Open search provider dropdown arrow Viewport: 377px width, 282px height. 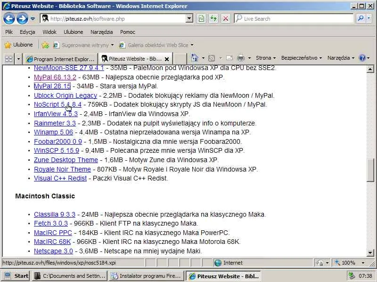click(369, 18)
